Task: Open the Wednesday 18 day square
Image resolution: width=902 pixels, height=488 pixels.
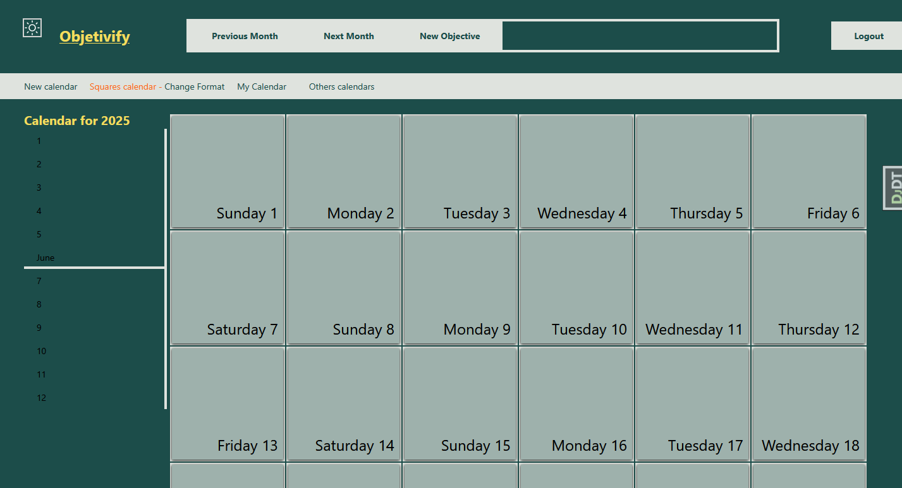Action: [x=809, y=404]
